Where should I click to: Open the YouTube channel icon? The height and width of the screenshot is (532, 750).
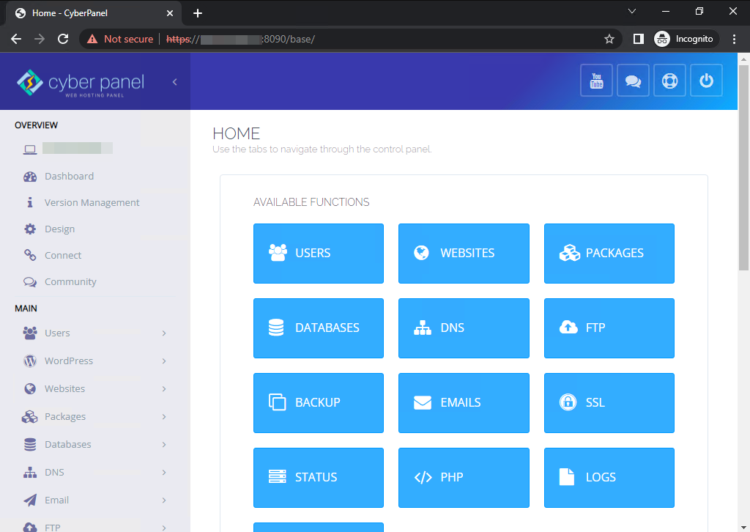596,81
